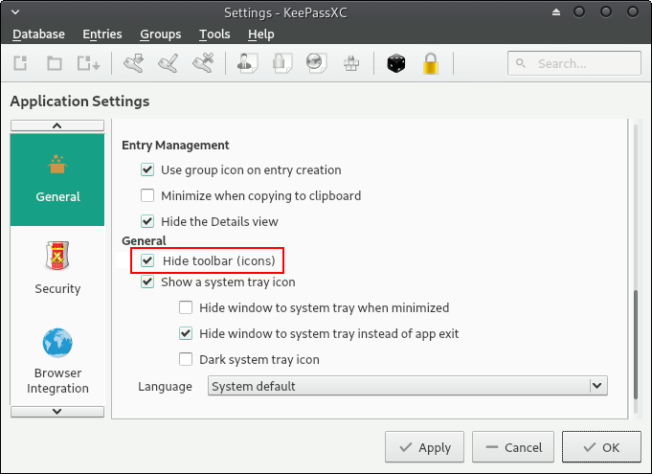Open the Security settings category
652x474 pixels.
point(57,268)
